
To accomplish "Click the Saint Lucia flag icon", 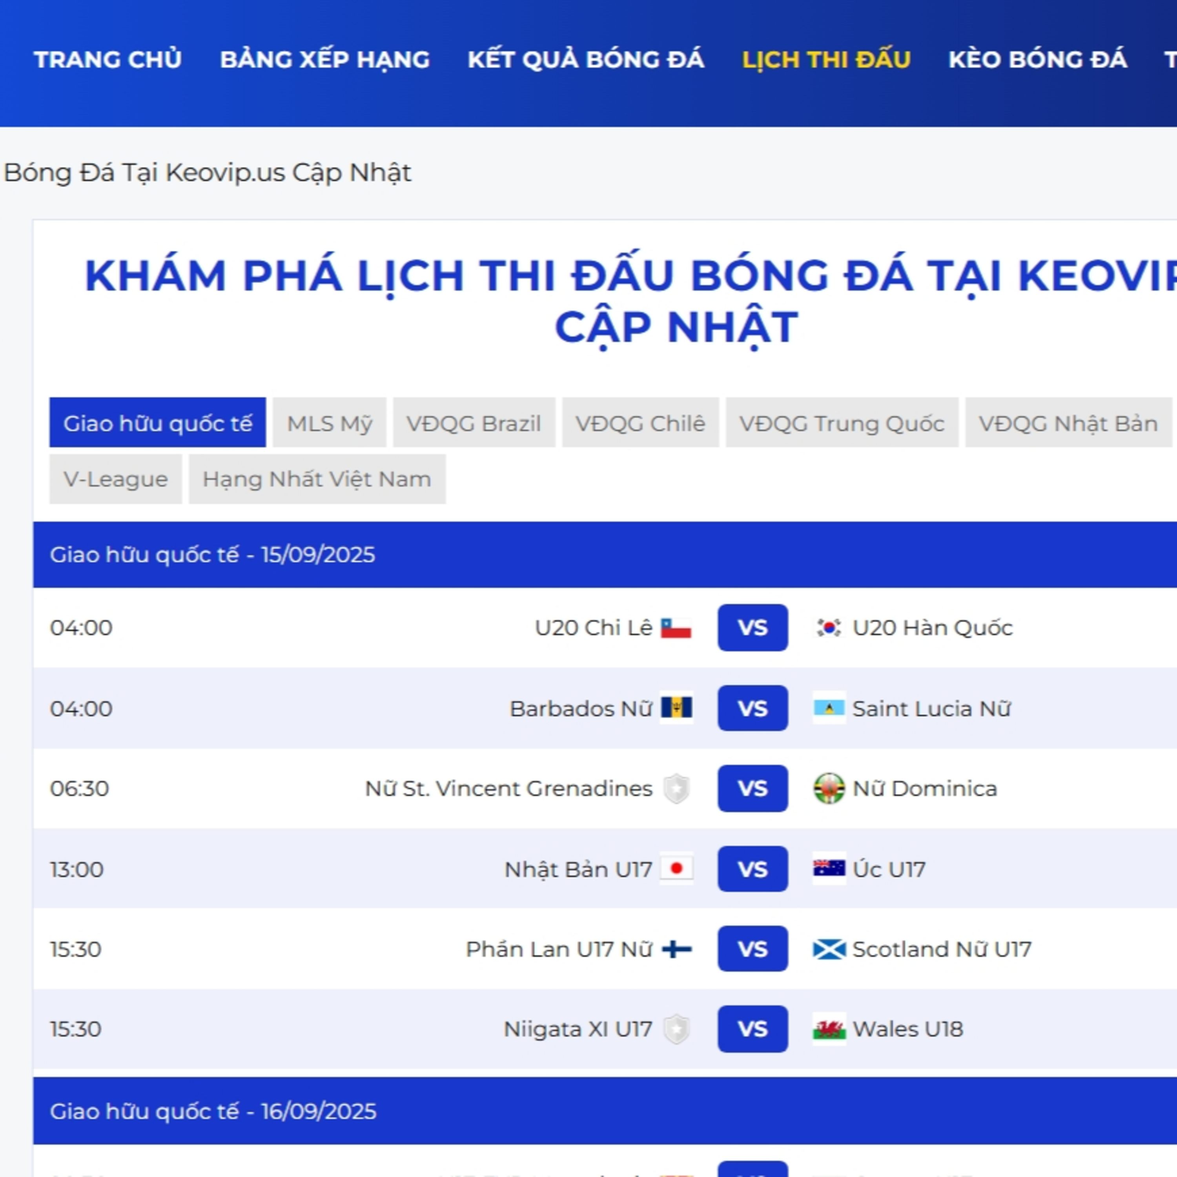I will [829, 708].
